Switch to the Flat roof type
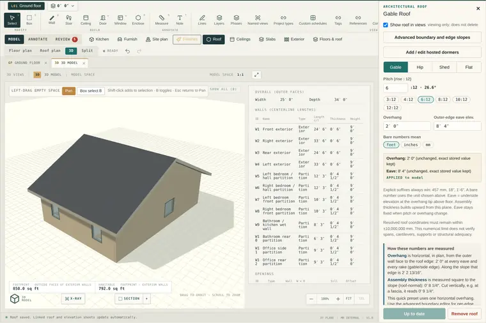The image size is (486, 323). pyautogui.click(x=469, y=67)
